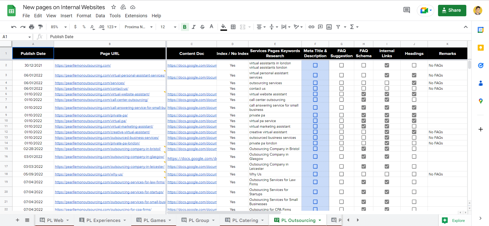
Task: Check FAQ Schema for Why Us row
Action: [364, 174]
